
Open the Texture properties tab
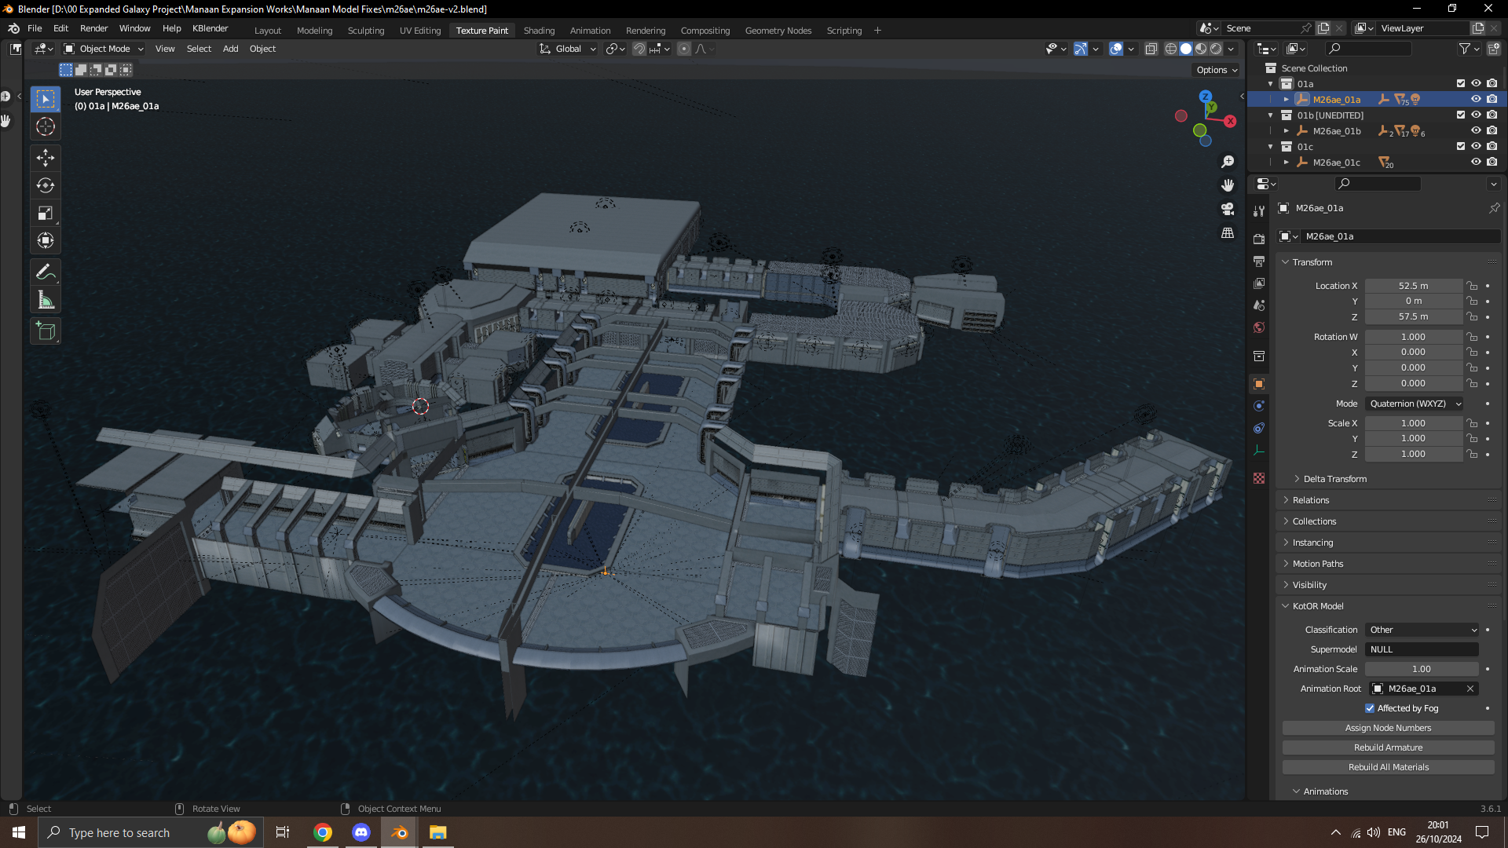1259,478
